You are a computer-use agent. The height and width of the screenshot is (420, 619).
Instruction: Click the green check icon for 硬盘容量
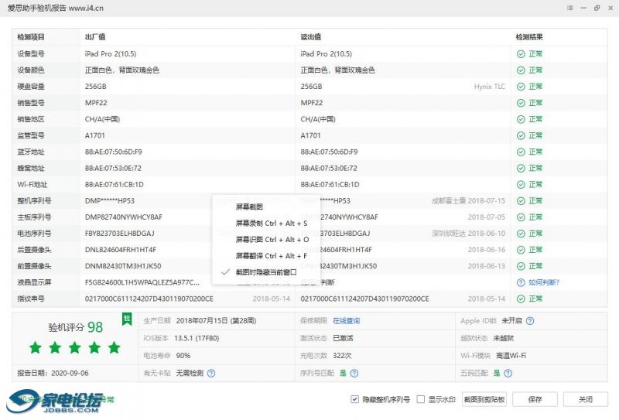click(521, 87)
